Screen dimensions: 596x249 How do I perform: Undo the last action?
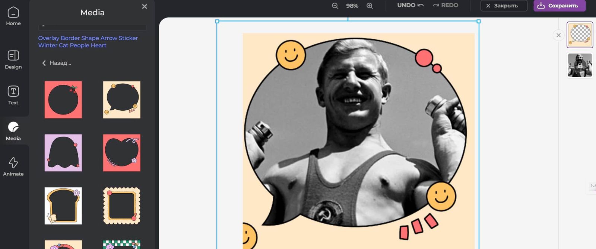[x=410, y=5]
